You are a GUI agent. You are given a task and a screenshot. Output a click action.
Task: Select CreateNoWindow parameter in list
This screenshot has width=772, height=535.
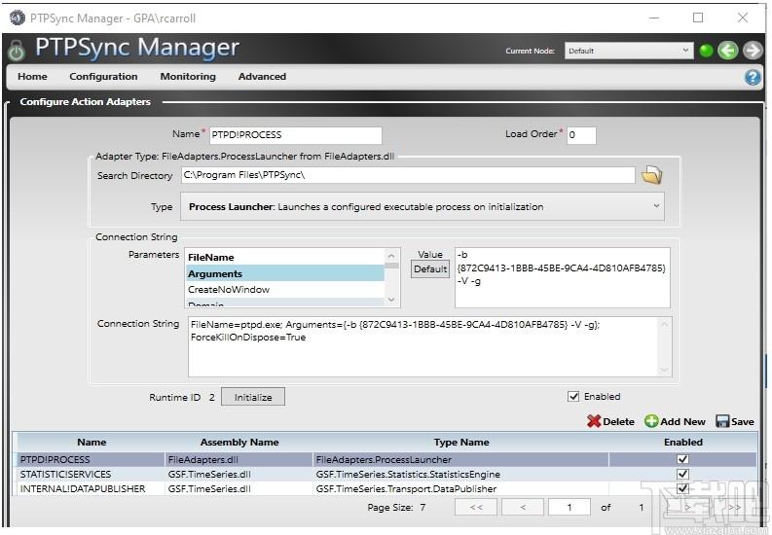point(284,290)
